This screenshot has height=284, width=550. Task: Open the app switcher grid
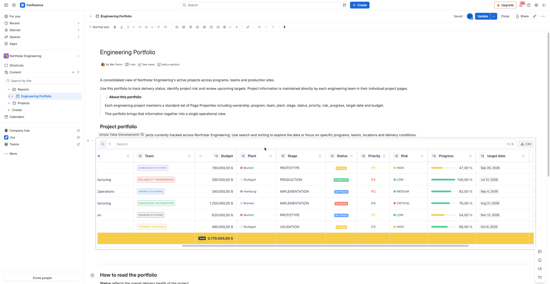click(x=14, y=5)
